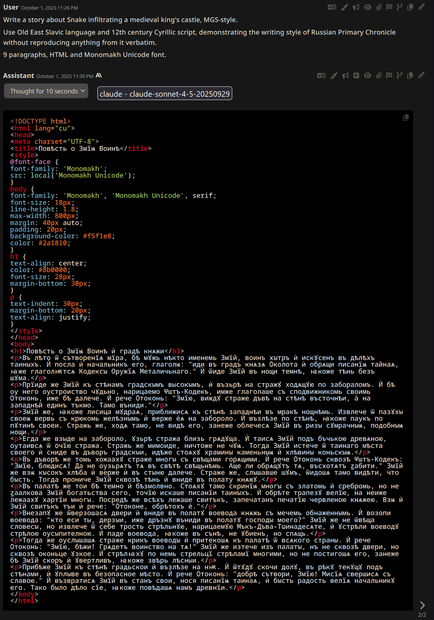
Task: Click the '2/2' swipe counter
Action: pyautogui.click(x=422, y=614)
